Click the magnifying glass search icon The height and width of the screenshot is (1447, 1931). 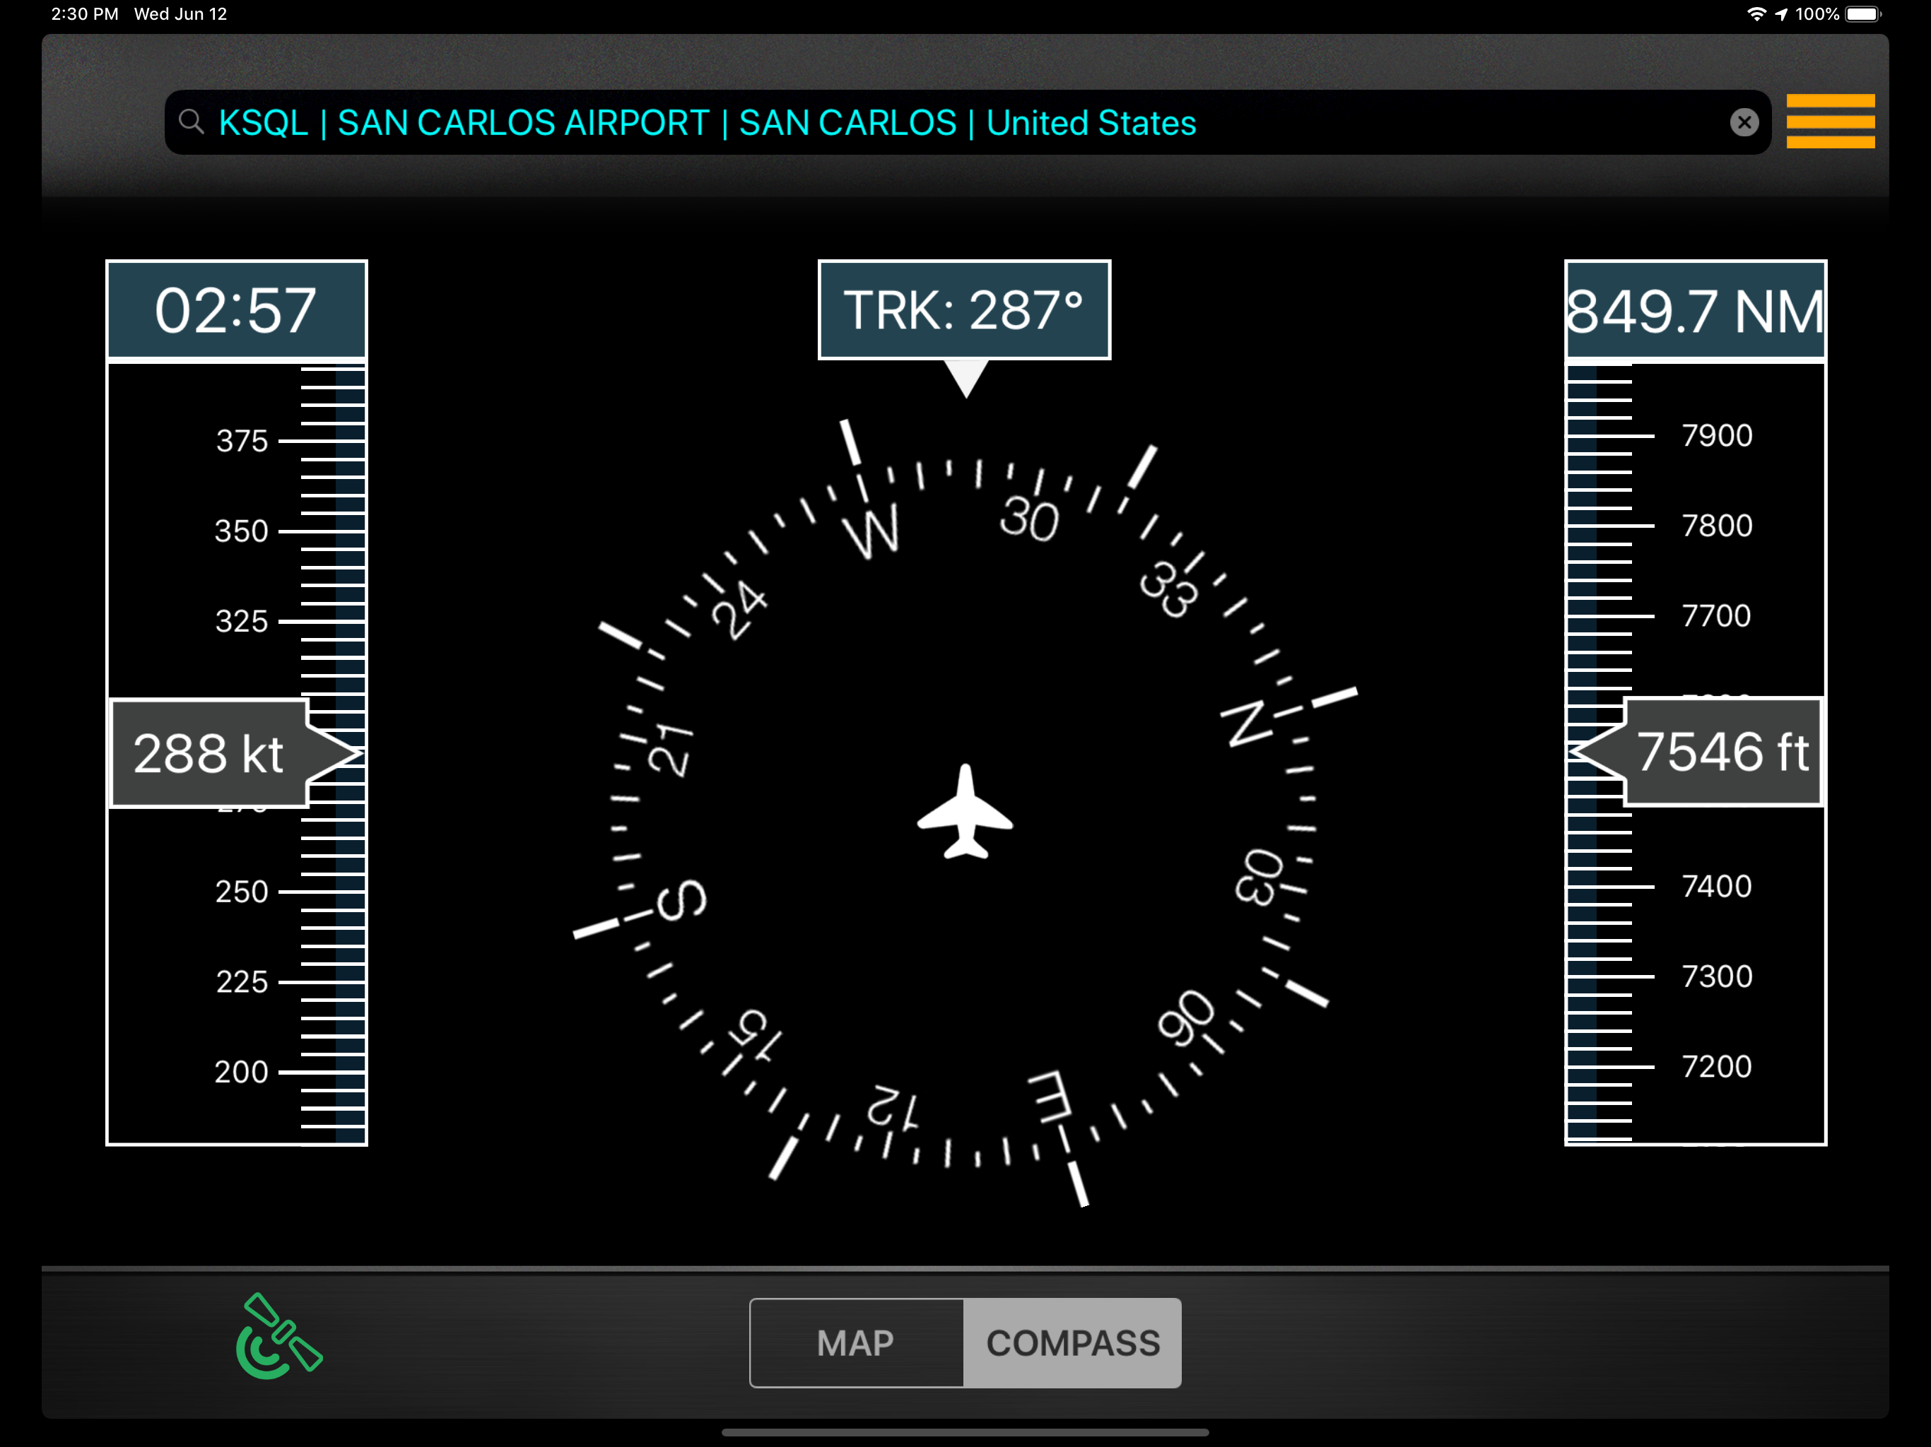pos(191,122)
